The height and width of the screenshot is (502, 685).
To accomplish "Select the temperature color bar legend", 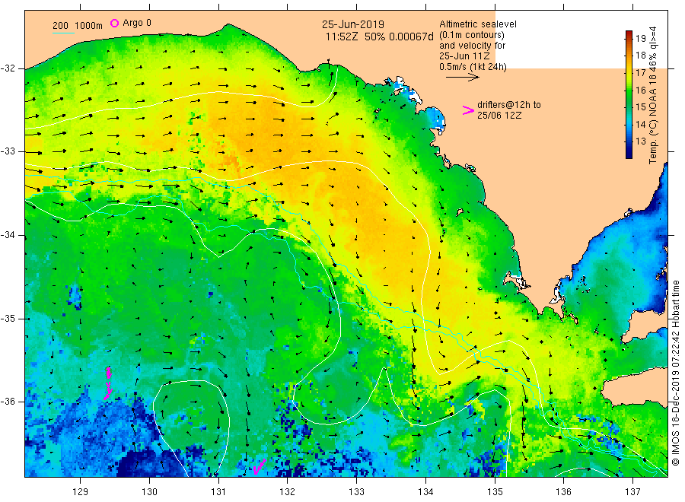I will pyautogui.click(x=629, y=94).
